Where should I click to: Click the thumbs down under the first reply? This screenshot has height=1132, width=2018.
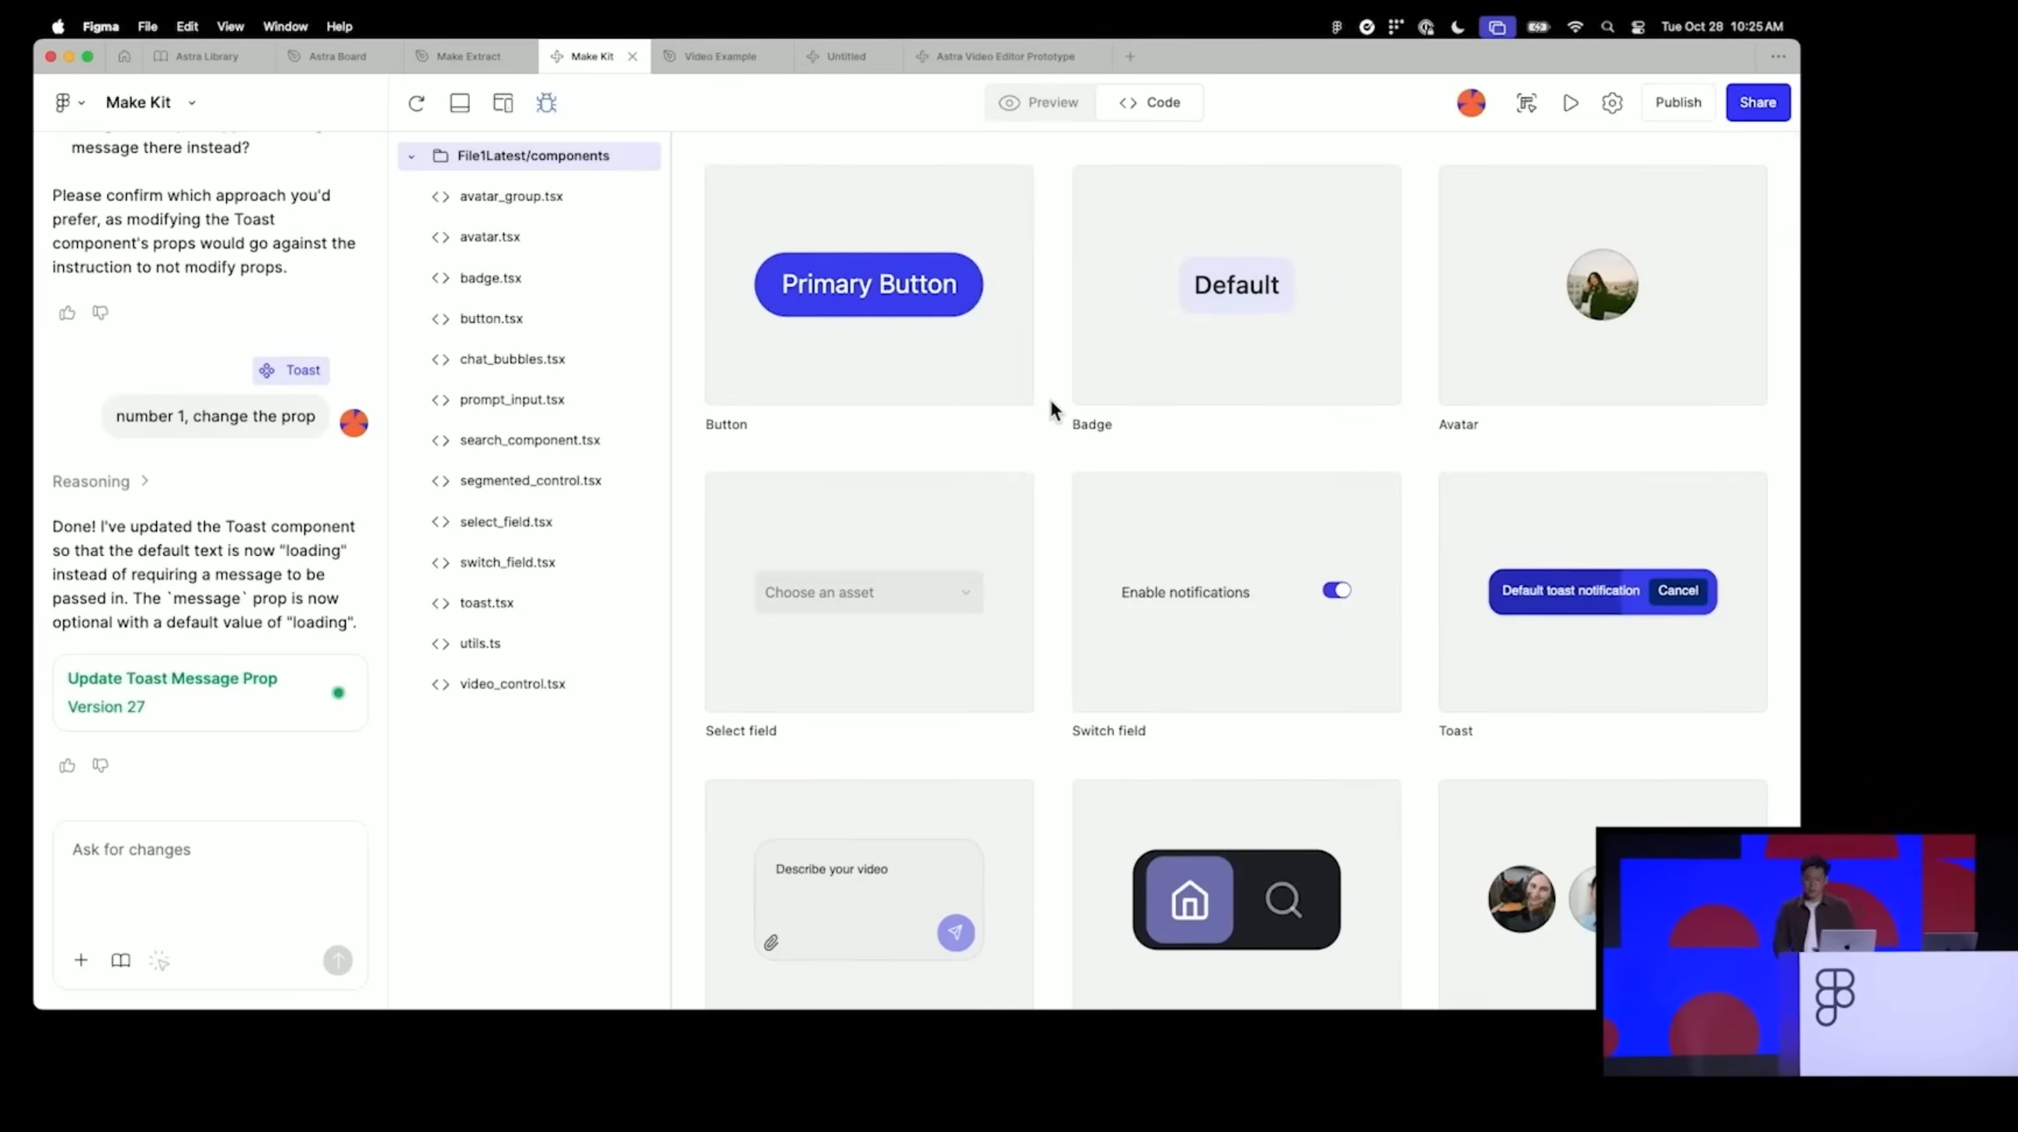coord(100,312)
